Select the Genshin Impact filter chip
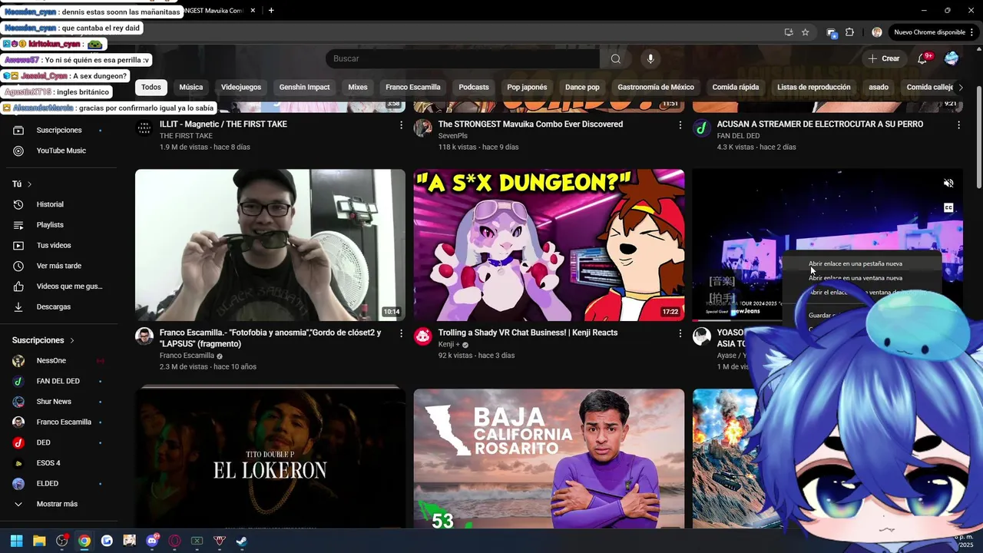Viewport: 983px width, 553px height. [304, 88]
